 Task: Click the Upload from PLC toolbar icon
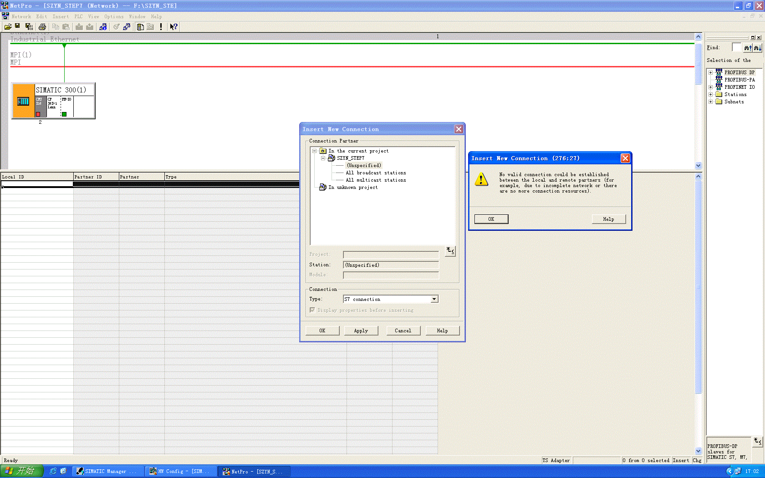90,27
